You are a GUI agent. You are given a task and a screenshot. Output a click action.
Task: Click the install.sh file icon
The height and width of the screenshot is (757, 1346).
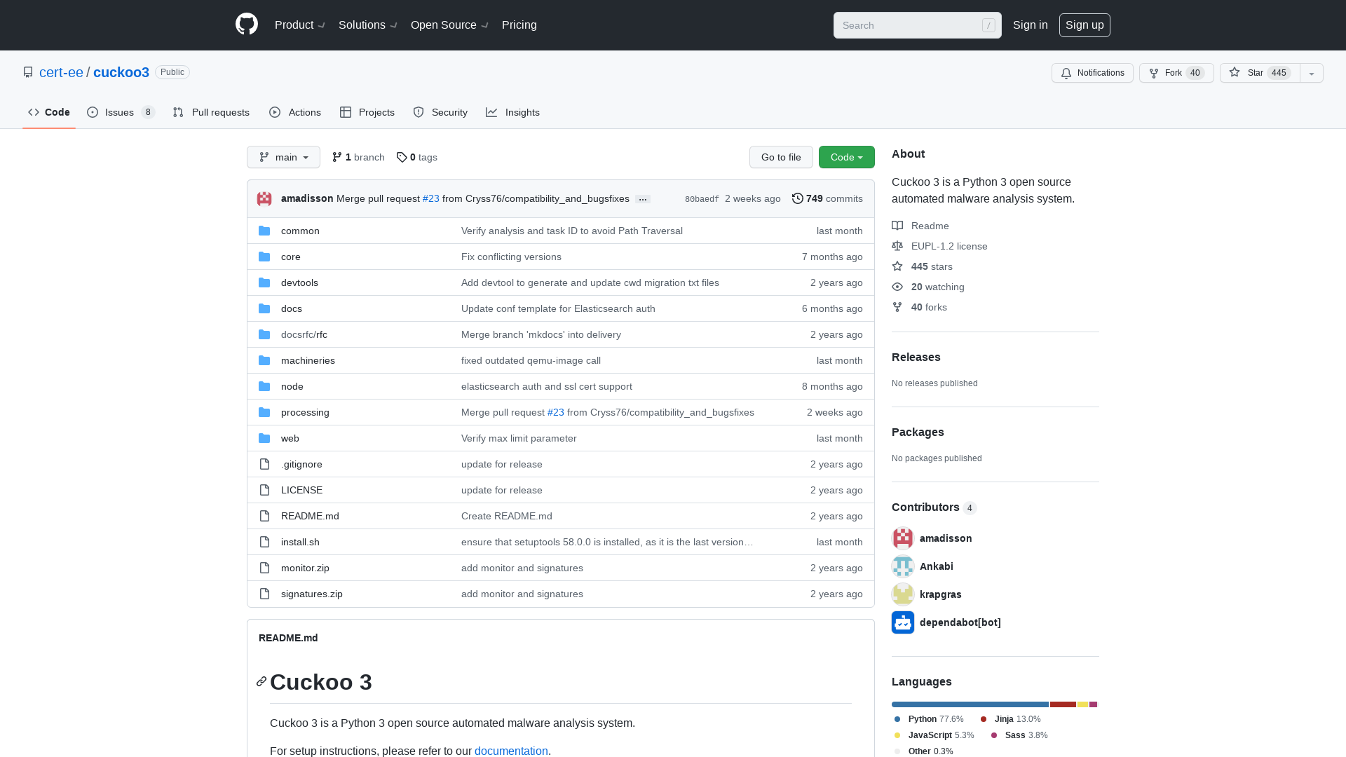(x=264, y=542)
